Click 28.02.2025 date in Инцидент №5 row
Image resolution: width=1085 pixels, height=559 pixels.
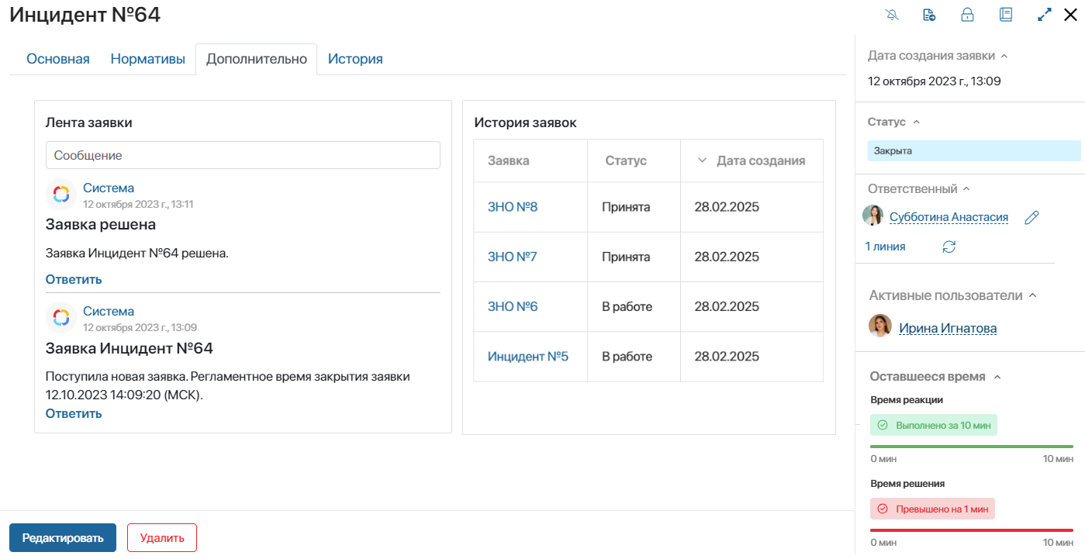(727, 357)
